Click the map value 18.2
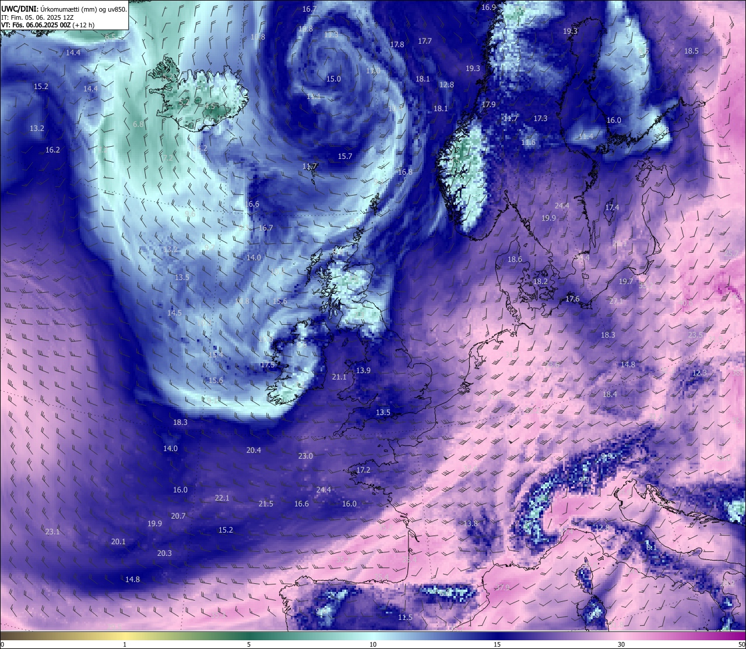The height and width of the screenshot is (649, 746). pos(540,282)
